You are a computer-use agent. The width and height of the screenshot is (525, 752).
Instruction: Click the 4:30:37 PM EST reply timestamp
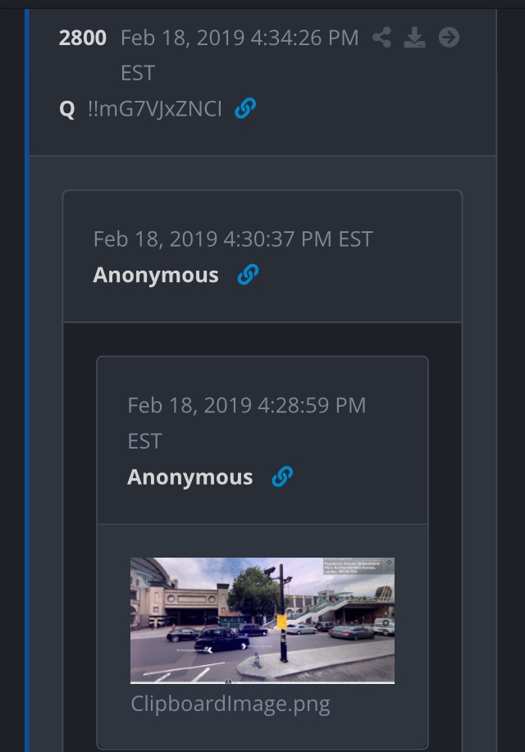(233, 239)
